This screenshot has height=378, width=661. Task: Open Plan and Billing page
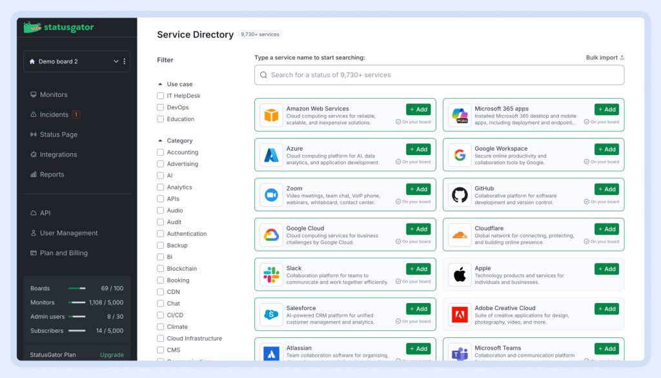[x=64, y=253]
